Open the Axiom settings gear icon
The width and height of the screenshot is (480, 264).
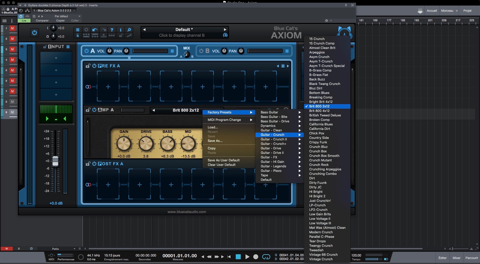86,30
